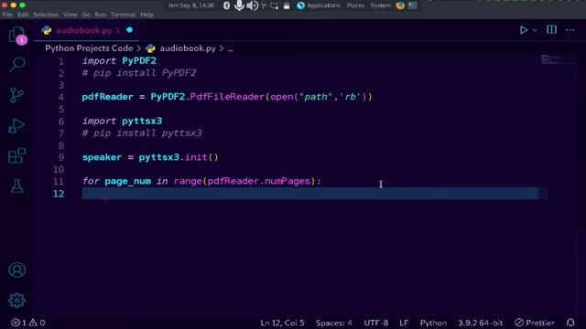586x329 pixels.
Task: Open the Selection menu
Action: click(46, 15)
